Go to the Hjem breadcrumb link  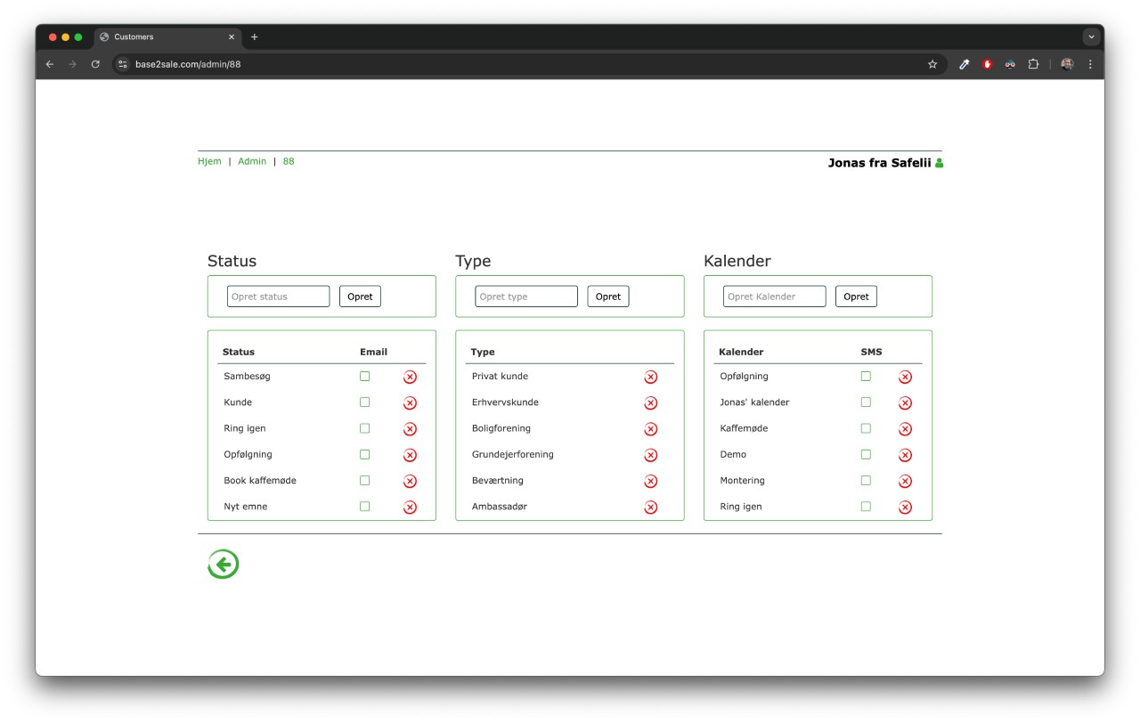[209, 161]
